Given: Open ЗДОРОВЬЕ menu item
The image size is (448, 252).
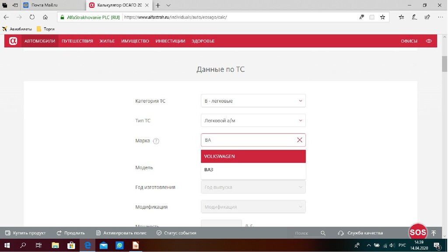Looking at the screenshot, I should click(x=203, y=41).
